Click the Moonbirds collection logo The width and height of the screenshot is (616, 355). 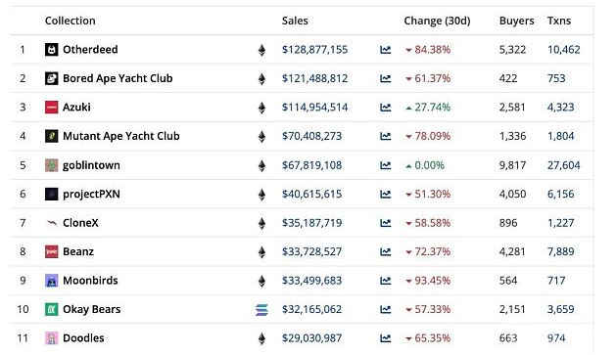(52, 281)
